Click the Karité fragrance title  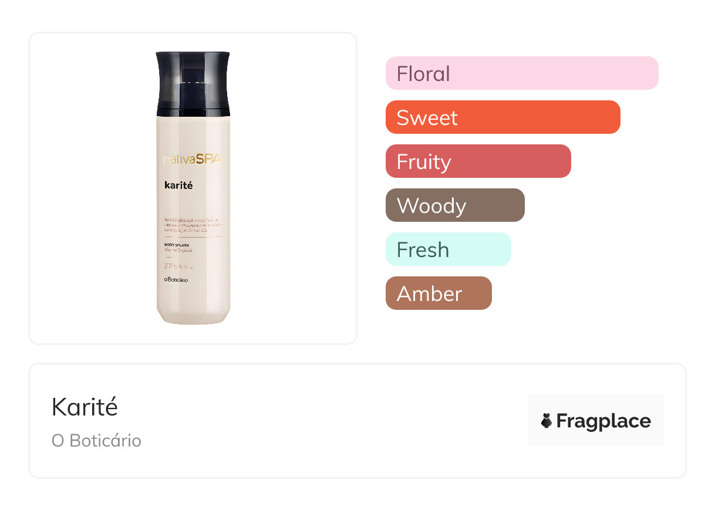coord(85,407)
